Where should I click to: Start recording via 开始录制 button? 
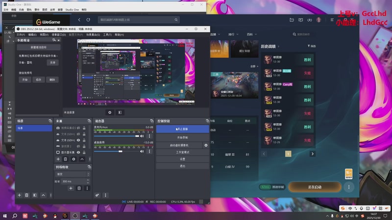pos(182,138)
